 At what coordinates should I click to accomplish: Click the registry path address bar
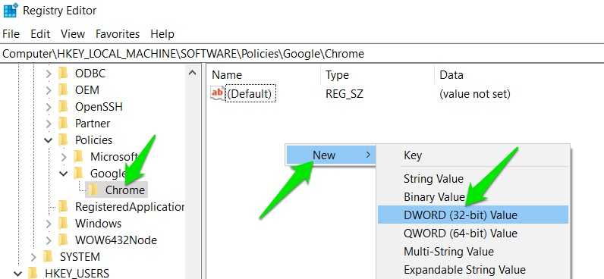tap(302, 54)
